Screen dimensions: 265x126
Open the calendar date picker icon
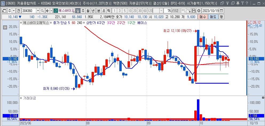tap(221, 11)
